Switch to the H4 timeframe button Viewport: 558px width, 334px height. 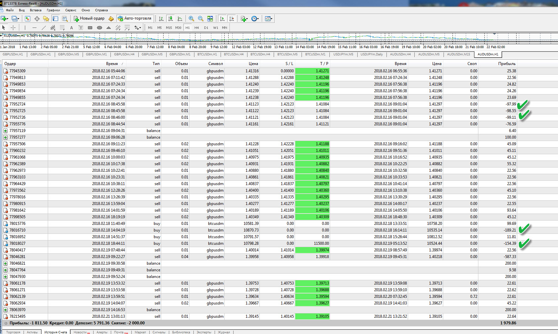[197, 28]
